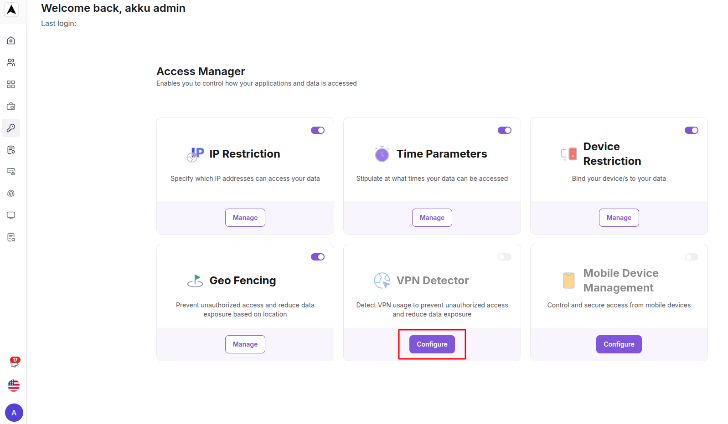Viewport: 728px width, 424px height.
Task: Click Manage under Geo Fencing
Action: (245, 344)
